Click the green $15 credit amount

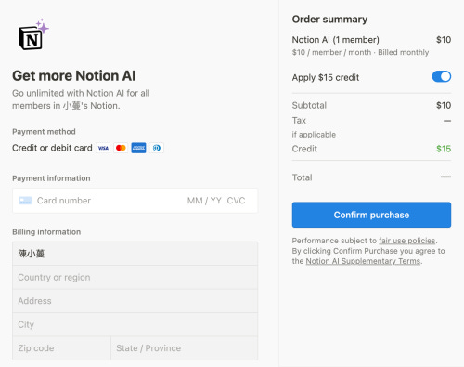444,149
